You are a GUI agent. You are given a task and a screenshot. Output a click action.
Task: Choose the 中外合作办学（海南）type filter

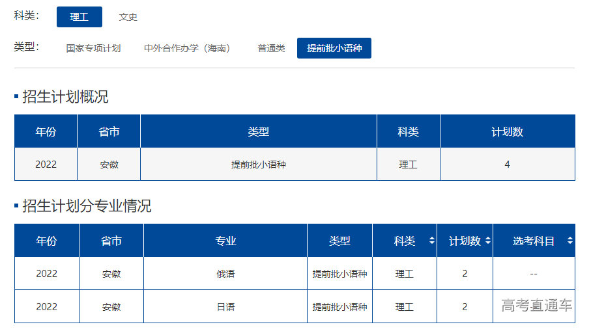click(x=187, y=48)
